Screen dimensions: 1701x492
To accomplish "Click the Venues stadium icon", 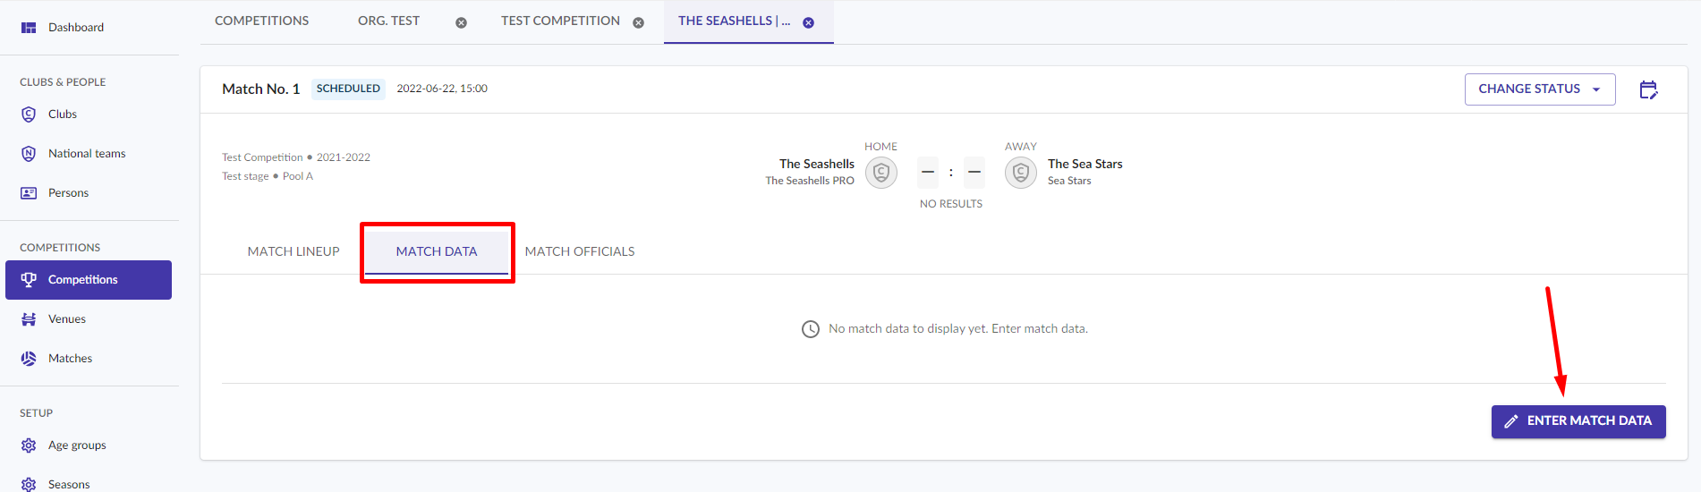I will pyautogui.click(x=29, y=319).
